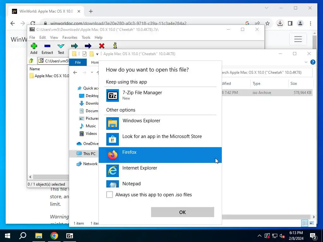Open taskbar search
This screenshot has height=242, width=323.
click(23, 236)
